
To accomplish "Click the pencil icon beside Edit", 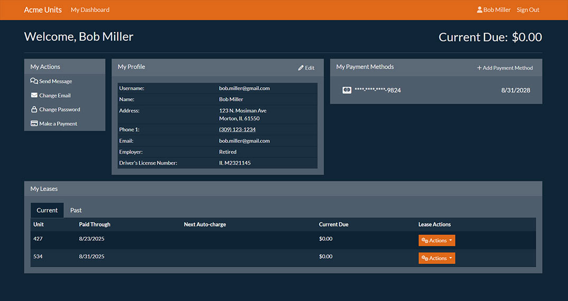I will (x=301, y=68).
